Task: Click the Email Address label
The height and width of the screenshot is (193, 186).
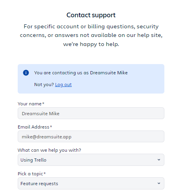Action: [33, 127]
